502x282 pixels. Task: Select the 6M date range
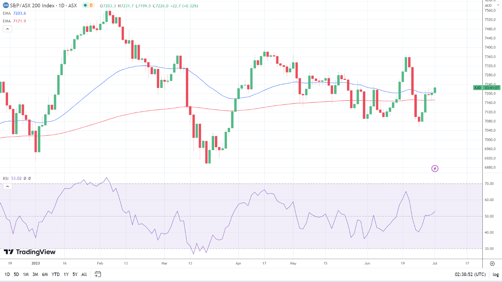pyautogui.click(x=45, y=274)
